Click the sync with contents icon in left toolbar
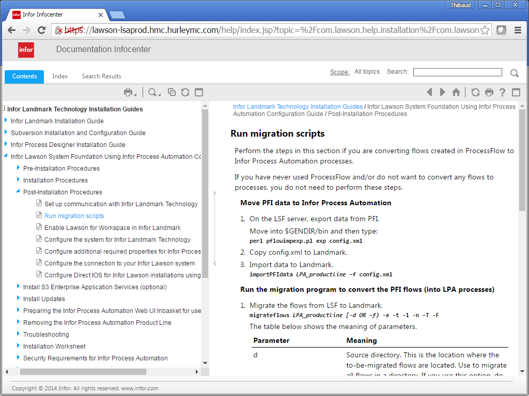This screenshot has height=396, width=529. coord(185,92)
